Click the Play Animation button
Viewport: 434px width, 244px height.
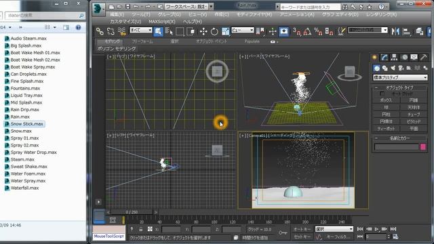pos(376,229)
